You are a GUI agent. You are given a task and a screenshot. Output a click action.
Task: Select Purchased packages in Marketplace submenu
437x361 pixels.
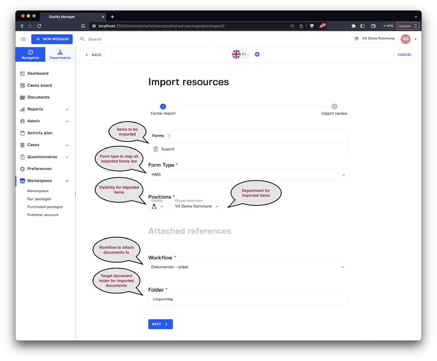point(45,207)
